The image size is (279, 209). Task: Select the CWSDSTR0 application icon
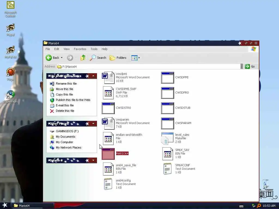click(108, 108)
